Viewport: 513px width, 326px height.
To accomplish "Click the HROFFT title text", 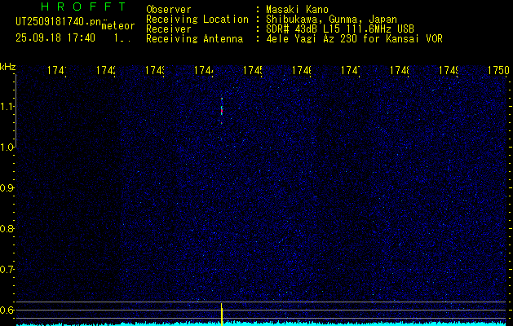I will [x=83, y=7].
